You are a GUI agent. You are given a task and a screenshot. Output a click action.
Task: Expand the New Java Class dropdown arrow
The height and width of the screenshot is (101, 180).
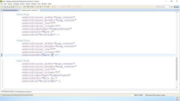(42, 7)
